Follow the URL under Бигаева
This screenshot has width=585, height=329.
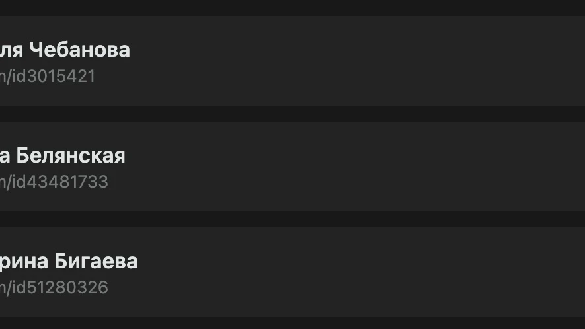[x=54, y=287]
